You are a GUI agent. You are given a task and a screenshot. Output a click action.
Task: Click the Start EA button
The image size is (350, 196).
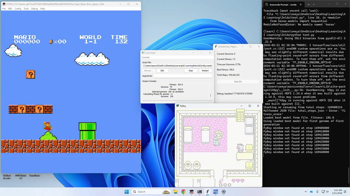(238, 82)
